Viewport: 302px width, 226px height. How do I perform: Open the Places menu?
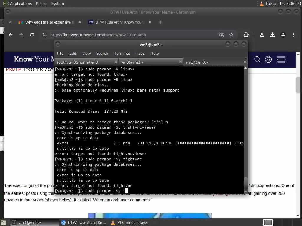(41, 4)
